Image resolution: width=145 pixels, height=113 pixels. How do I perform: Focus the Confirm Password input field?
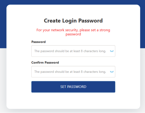point(73,72)
